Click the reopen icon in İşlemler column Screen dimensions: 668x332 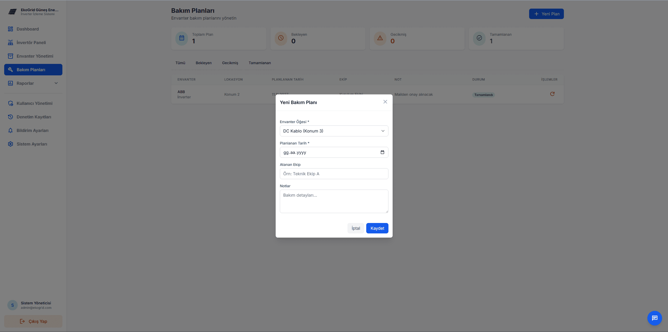(x=552, y=94)
